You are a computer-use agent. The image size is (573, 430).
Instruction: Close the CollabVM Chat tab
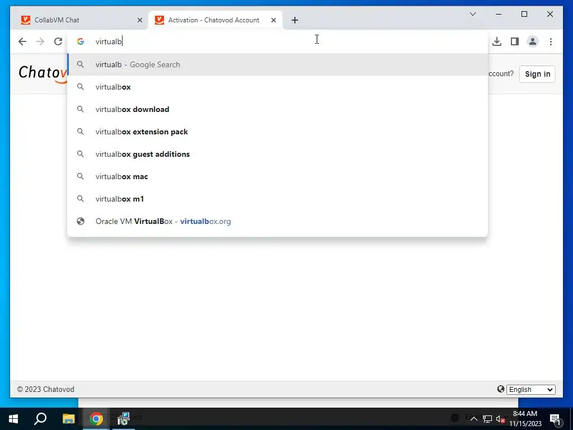(139, 20)
